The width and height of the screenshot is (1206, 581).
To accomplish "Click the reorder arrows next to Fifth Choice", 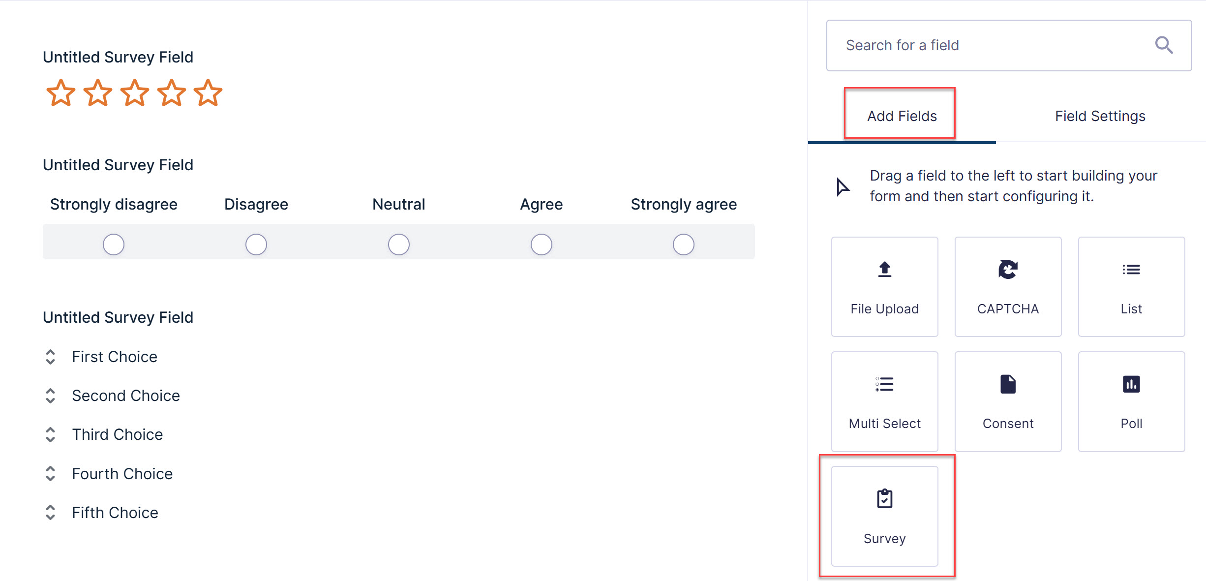I will (x=51, y=513).
